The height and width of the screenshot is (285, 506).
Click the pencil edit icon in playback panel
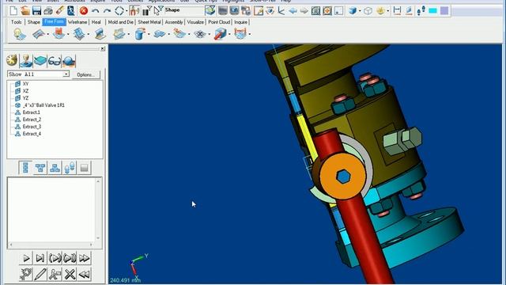40,275
